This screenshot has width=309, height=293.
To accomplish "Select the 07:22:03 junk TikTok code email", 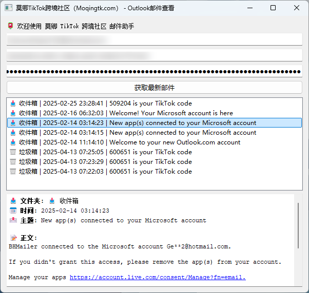I will (x=154, y=172).
